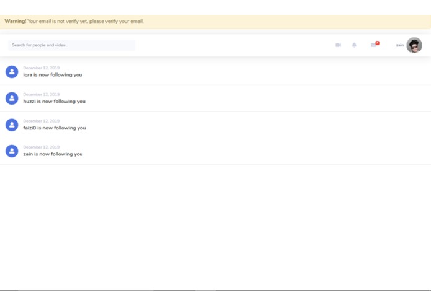This screenshot has width=431, height=306.
Task: Open the notifications bell icon
Action: (354, 45)
